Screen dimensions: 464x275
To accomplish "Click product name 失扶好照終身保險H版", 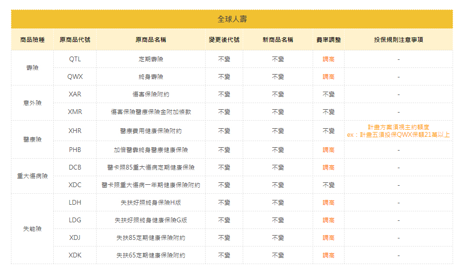I will click(x=151, y=202).
